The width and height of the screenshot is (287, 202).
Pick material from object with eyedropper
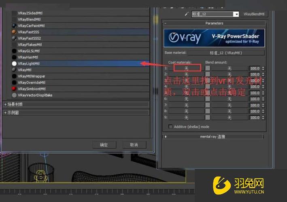pos(187,14)
